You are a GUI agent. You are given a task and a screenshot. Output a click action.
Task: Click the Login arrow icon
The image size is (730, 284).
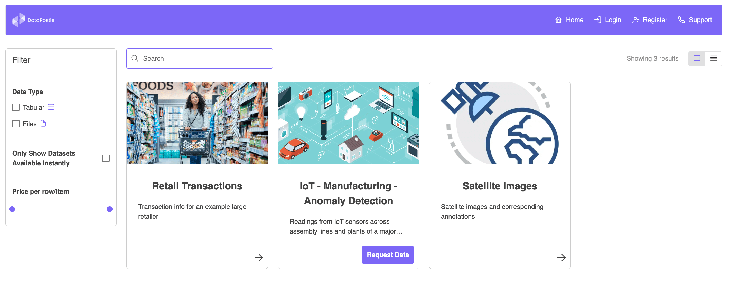597,19
